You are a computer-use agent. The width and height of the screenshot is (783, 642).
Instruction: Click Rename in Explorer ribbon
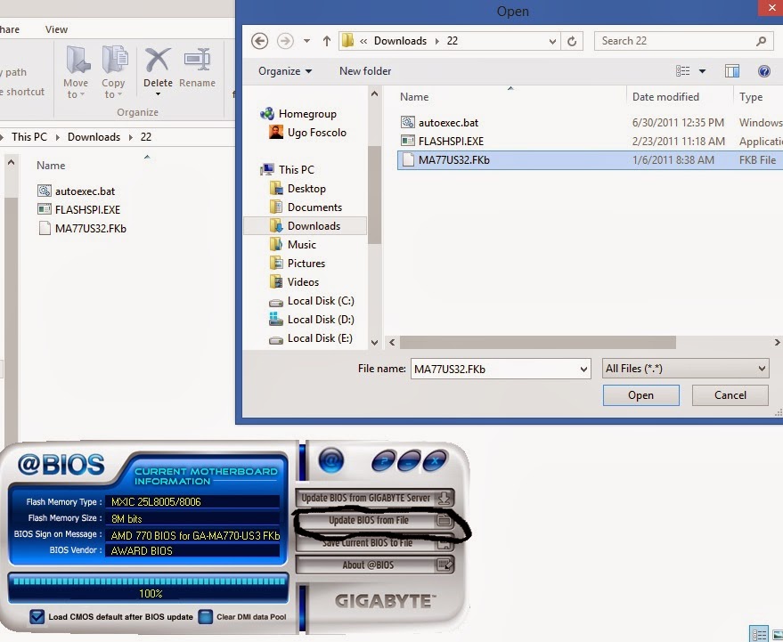(197, 69)
